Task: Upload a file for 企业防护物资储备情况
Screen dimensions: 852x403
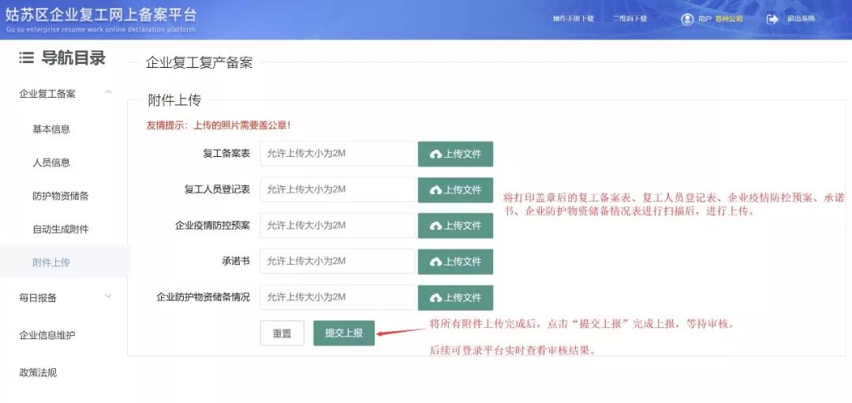Action: [x=455, y=297]
